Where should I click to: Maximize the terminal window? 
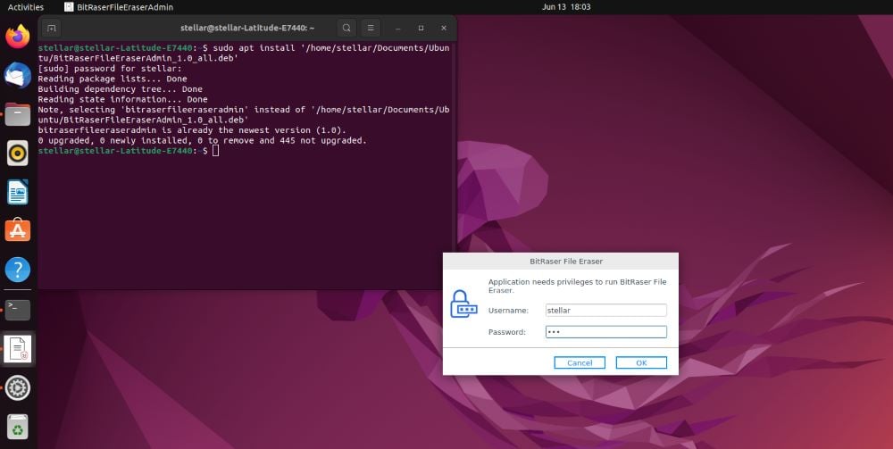[x=421, y=28]
